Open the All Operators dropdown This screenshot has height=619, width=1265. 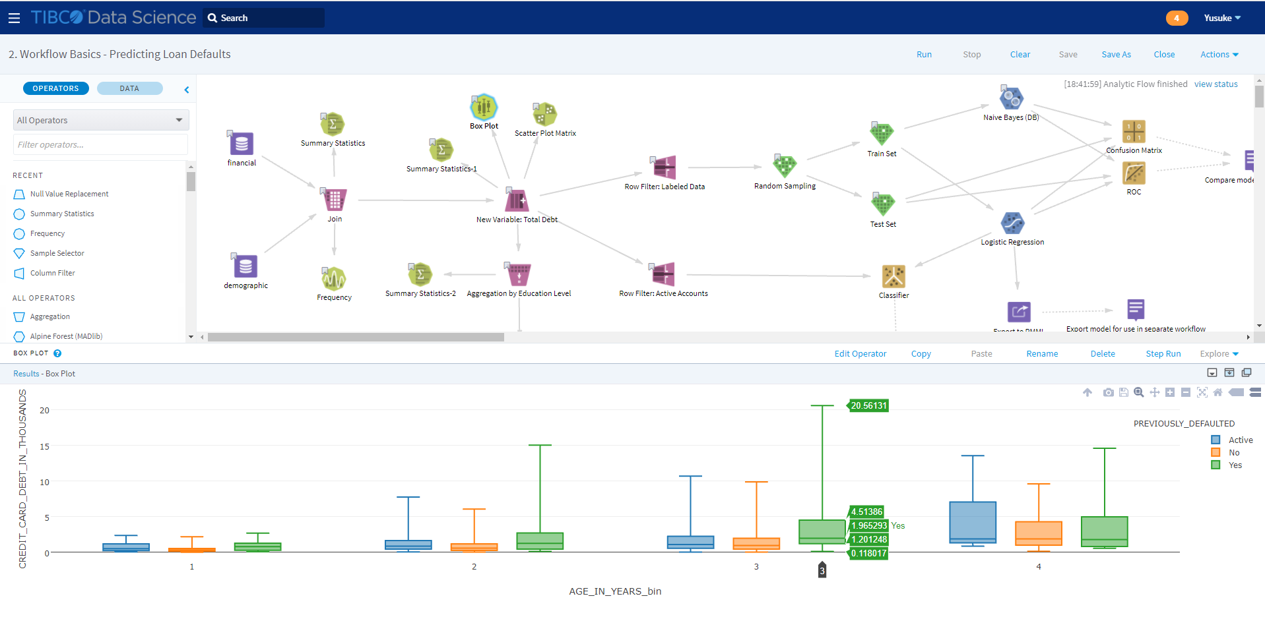click(x=101, y=120)
